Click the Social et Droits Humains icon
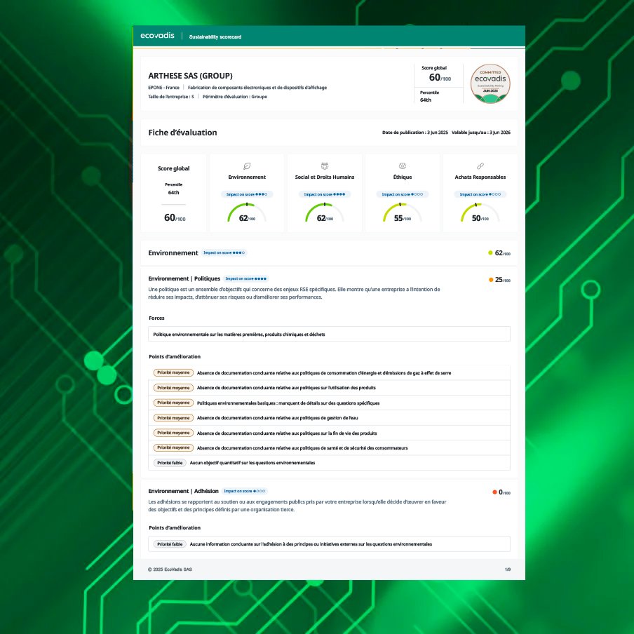This screenshot has height=634, width=634. click(324, 166)
